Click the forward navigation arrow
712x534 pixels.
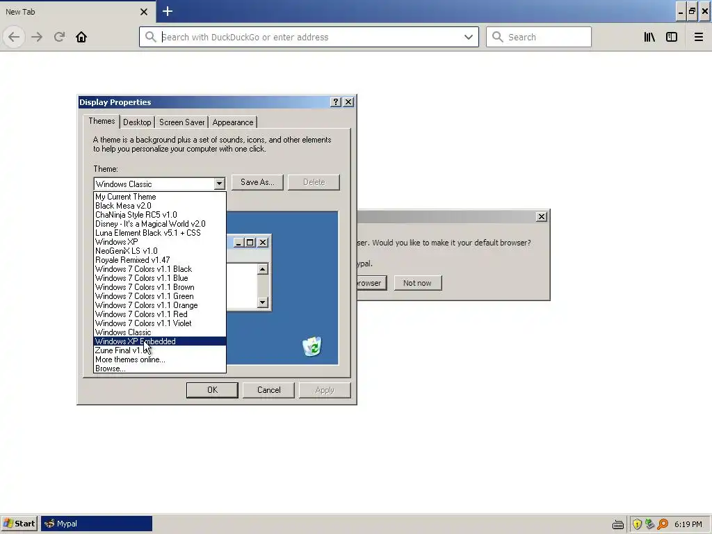pyautogui.click(x=37, y=37)
